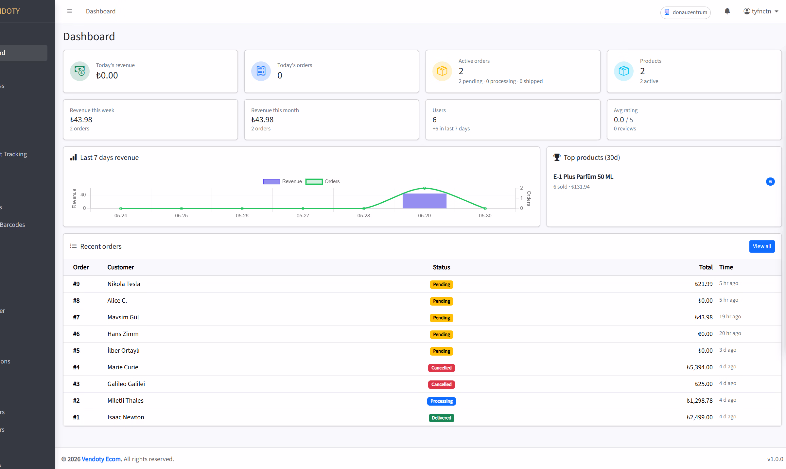786x469 pixels.
Task: Click Pending badge for order #8
Action: click(x=441, y=301)
